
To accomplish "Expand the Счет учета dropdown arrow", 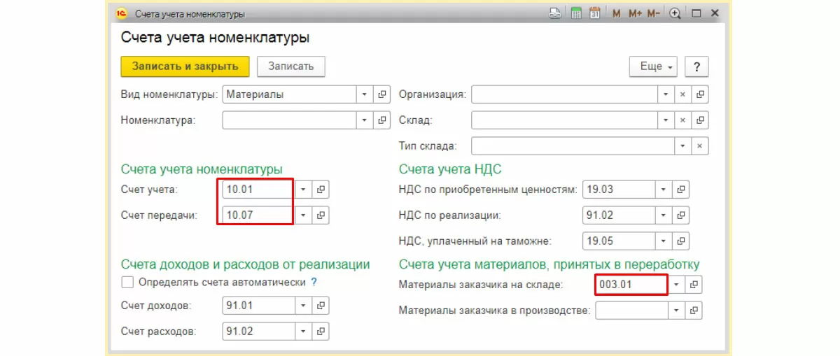I will pyautogui.click(x=303, y=190).
